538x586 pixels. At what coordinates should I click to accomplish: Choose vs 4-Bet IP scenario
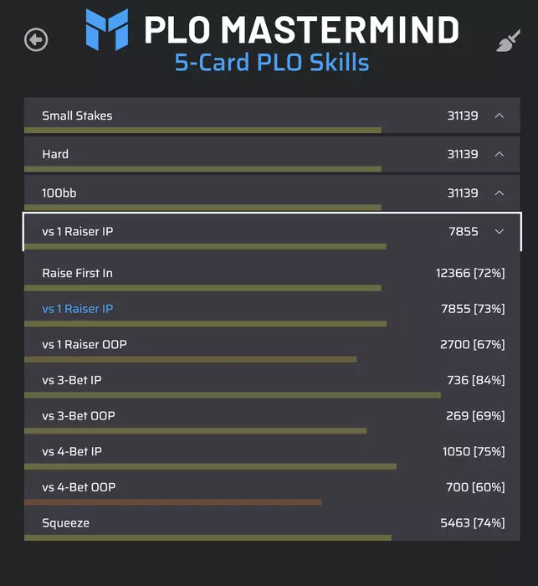pos(72,451)
